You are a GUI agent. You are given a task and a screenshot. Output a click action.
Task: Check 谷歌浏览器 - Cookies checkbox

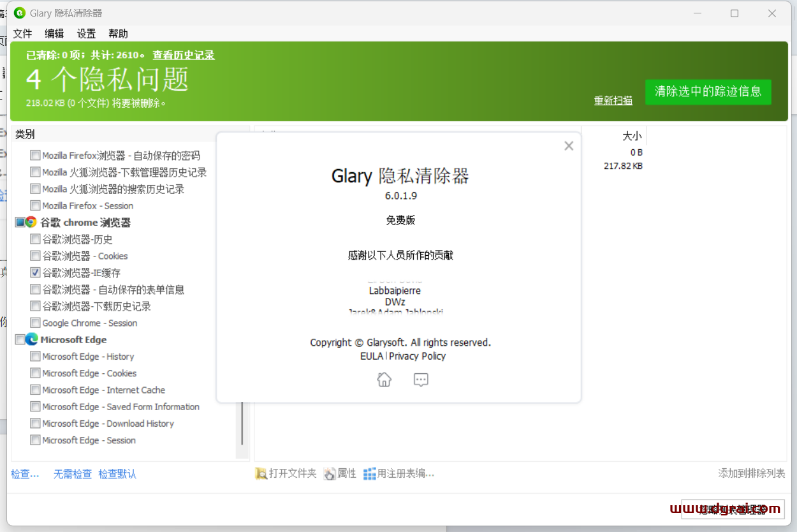click(x=35, y=256)
